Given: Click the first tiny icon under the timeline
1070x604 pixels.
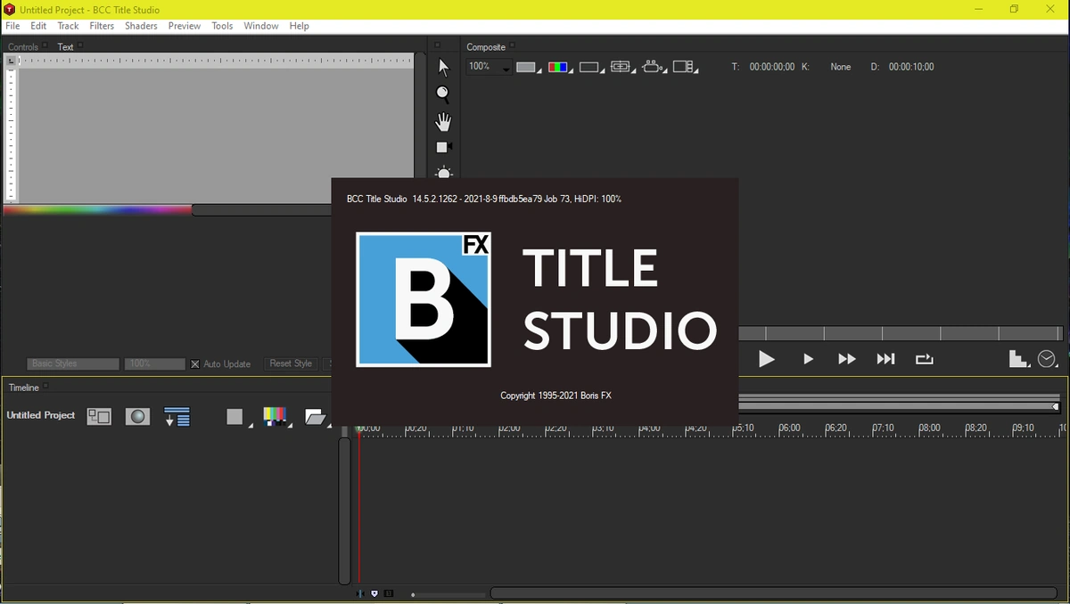Looking at the screenshot, I should click(x=360, y=594).
